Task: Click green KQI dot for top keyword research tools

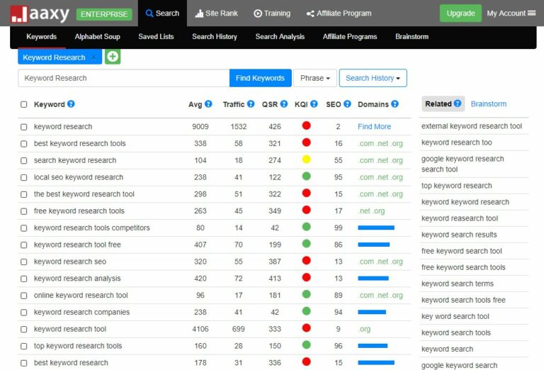Action: (306, 345)
